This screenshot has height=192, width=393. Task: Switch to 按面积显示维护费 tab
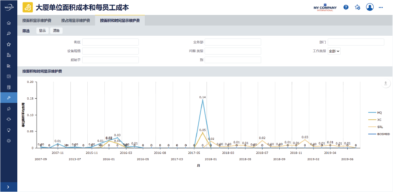pyautogui.click(x=37, y=20)
